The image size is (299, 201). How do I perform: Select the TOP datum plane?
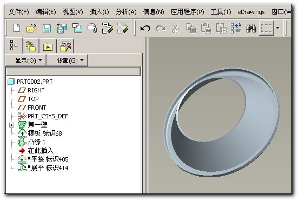(33, 99)
